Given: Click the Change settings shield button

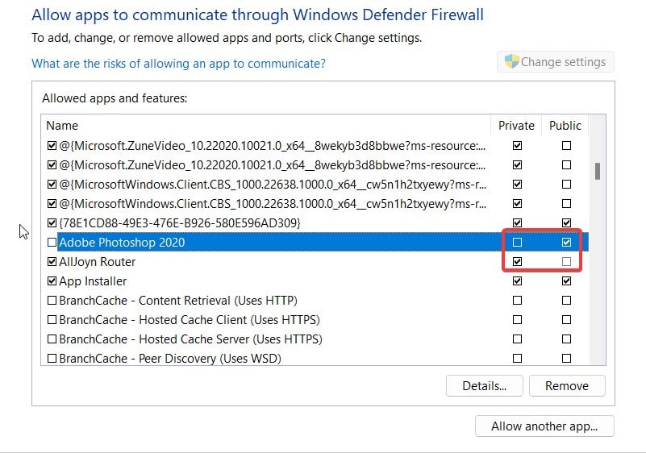Looking at the screenshot, I should (555, 62).
